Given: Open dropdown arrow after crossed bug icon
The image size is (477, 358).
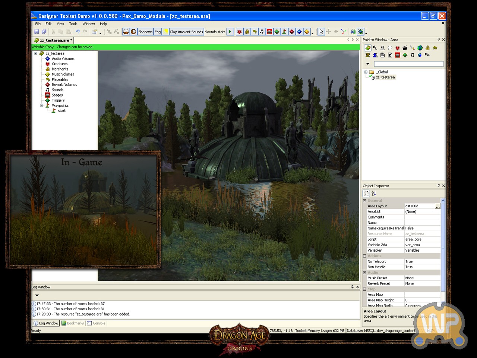Looking at the screenshot, I should pos(366,33).
